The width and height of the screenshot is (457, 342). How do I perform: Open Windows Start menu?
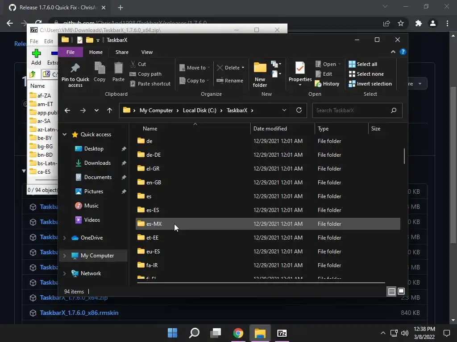(x=172, y=333)
